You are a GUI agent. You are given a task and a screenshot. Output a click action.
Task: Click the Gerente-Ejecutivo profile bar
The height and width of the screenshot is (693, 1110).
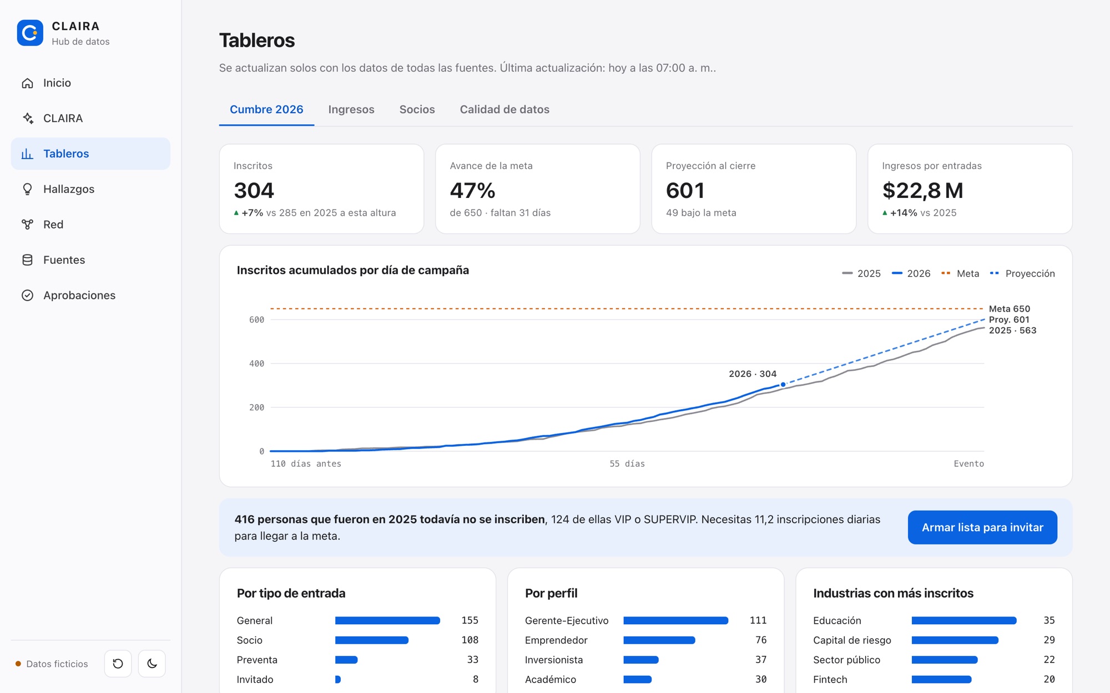[x=675, y=620]
